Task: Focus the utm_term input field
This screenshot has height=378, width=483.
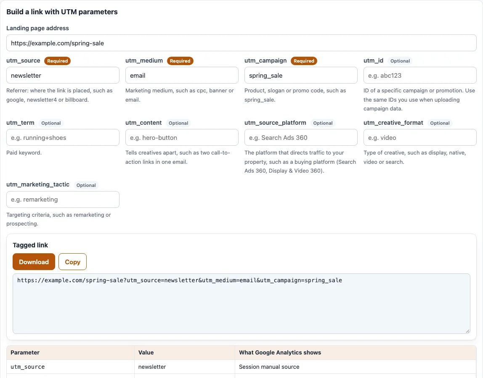Action: [63, 137]
